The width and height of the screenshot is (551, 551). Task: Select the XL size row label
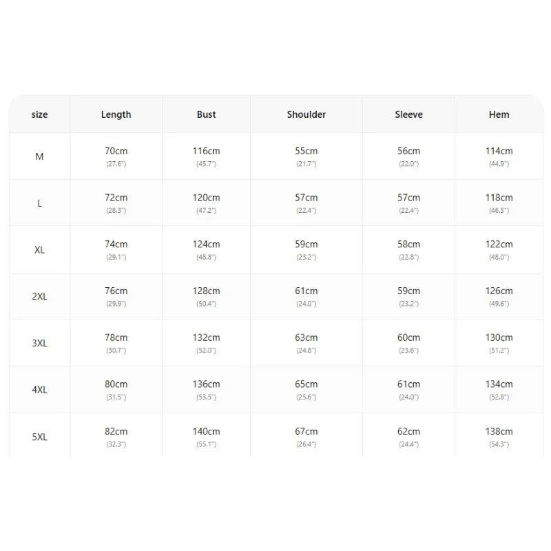(x=39, y=250)
